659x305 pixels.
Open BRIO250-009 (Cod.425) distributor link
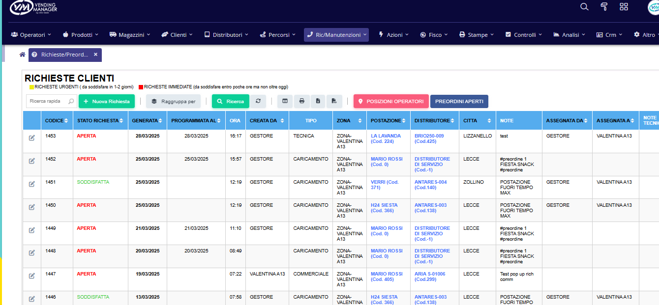[x=429, y=139]
